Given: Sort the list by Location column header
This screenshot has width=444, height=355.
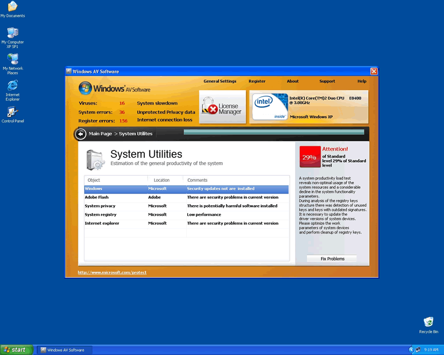Looking at the screenshot, I should pos(166,180).
